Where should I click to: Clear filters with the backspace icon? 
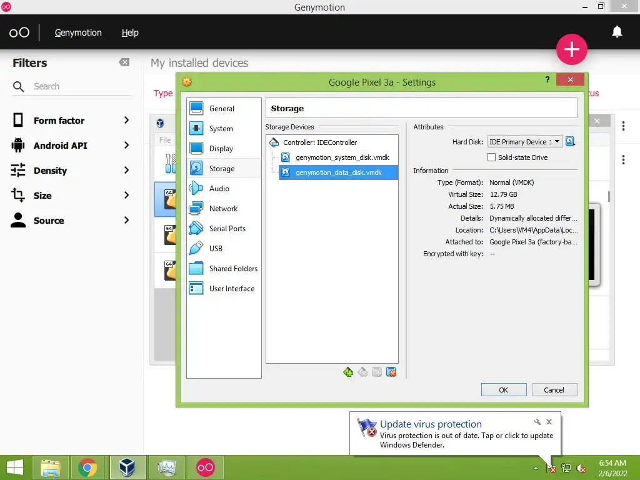124,62
